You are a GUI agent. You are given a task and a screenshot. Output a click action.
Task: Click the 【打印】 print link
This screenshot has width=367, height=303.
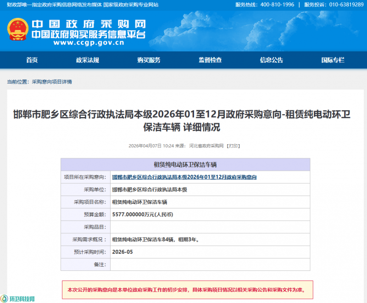[x=234, y=146]
